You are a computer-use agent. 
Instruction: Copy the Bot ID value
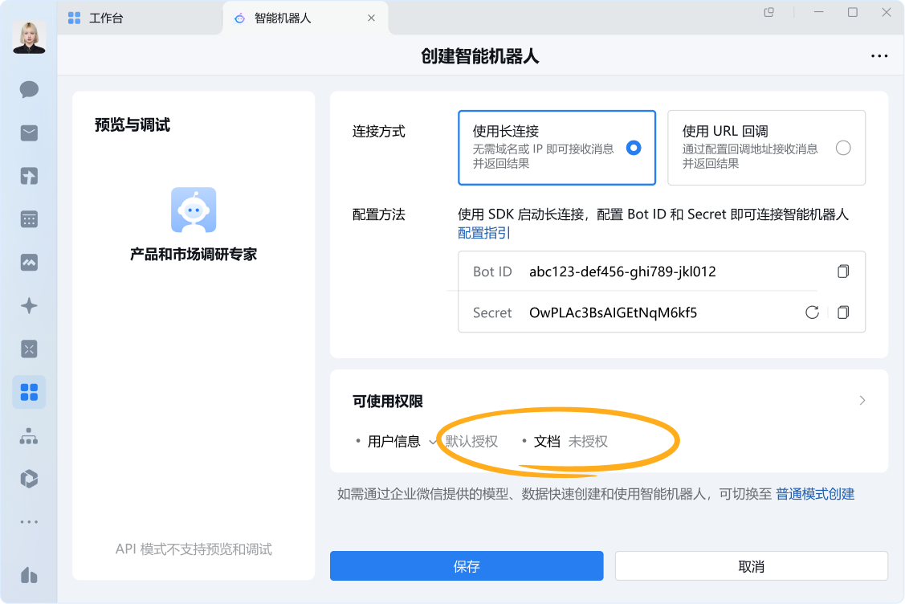[x=842, y=271]
